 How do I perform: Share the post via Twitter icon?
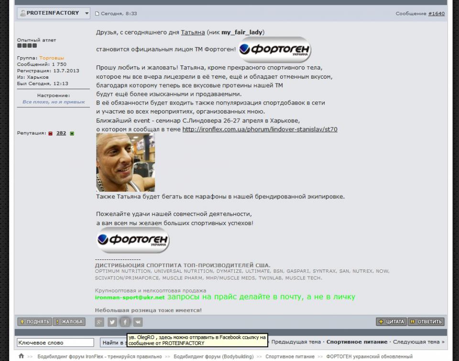[112, 322]
